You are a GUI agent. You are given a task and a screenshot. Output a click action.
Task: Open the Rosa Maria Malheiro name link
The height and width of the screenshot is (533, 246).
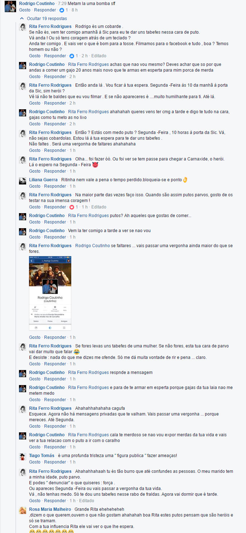point(50,509)
